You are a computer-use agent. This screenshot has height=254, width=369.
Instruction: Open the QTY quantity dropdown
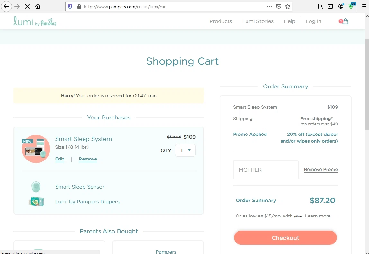pos(185,150)
